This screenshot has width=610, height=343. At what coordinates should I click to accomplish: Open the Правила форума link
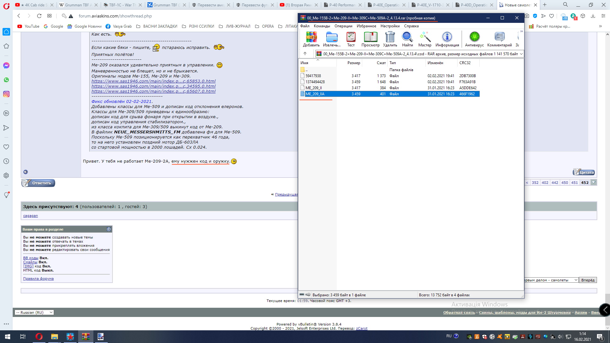38,279
